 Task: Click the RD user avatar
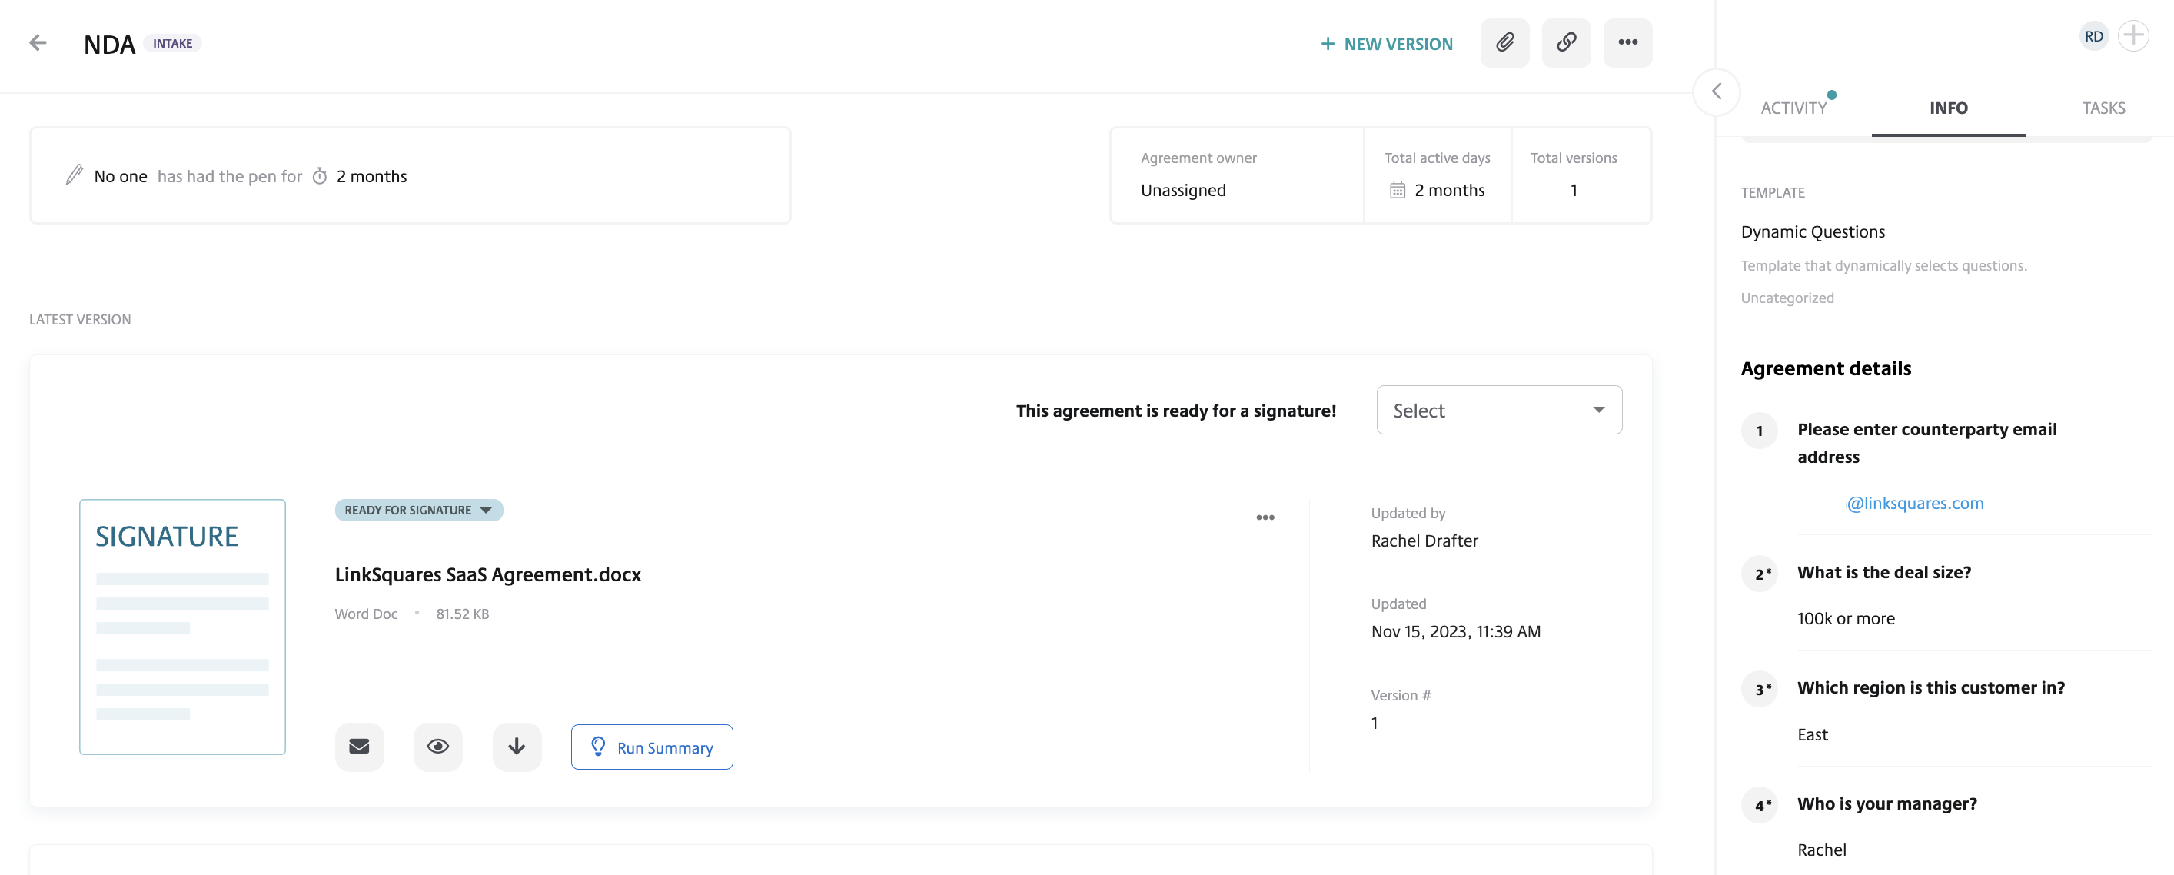click(x=2093, y=36)
